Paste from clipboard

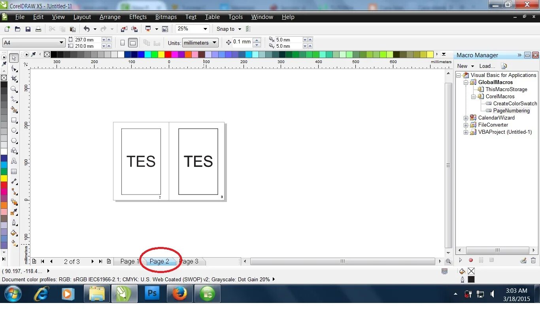pos(72,29)
